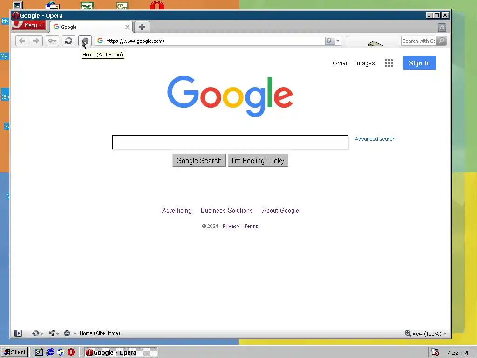This screenshot has height=358, width=477.
Task: Go forward with the forward arrow
Action: click(36, 41)
